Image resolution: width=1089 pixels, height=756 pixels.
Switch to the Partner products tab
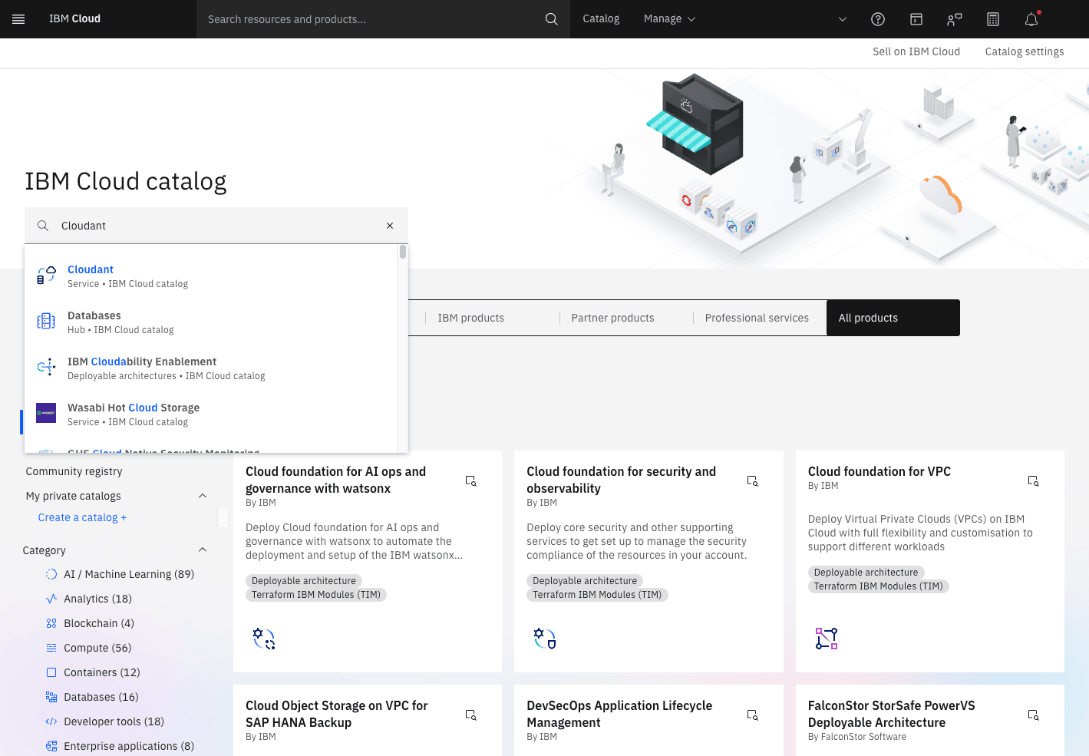click(612, 318)
